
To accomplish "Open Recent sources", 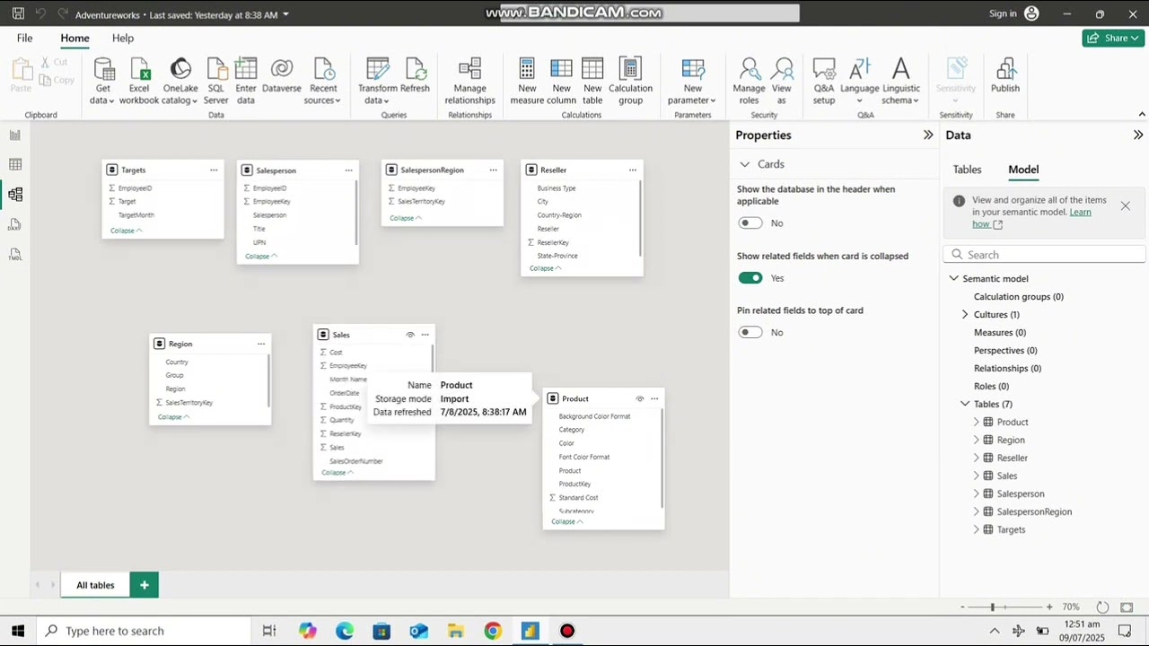I will [x=323, y=82].
